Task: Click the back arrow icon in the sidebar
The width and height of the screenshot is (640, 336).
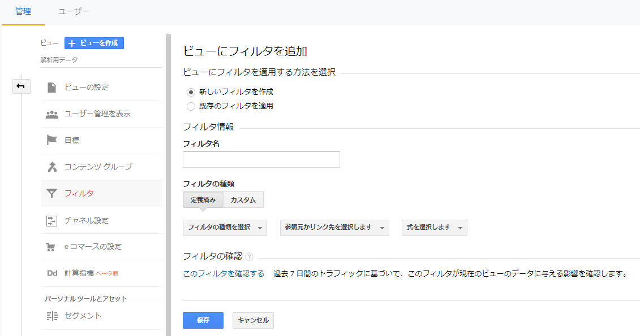Action: [21, 86]
